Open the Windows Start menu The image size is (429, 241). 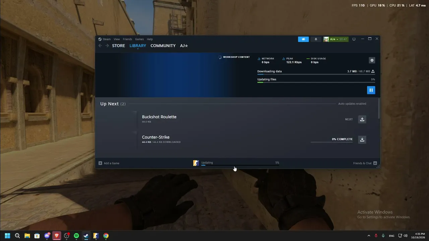pos(7,236)
